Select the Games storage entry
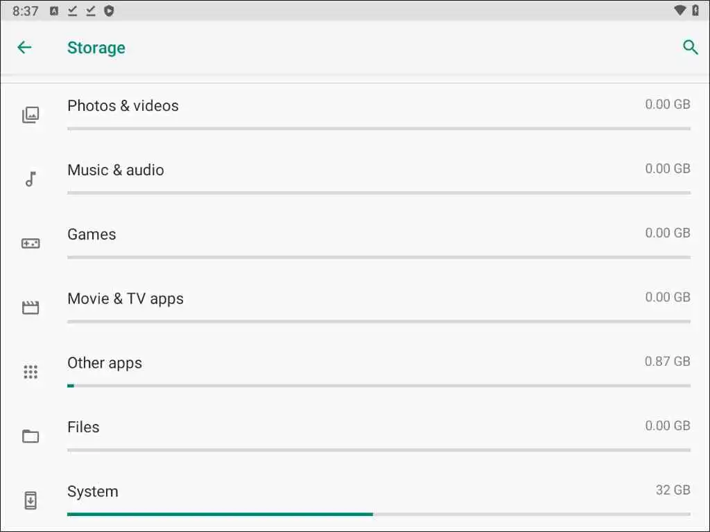Screen dimensions: 710x532 coord(92,234)
